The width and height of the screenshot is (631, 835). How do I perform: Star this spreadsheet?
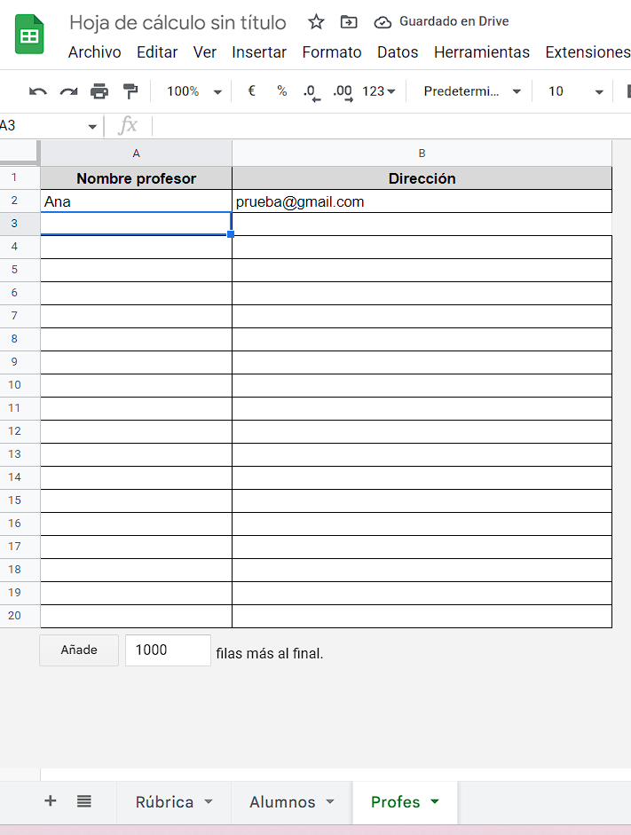click(316, 22)
